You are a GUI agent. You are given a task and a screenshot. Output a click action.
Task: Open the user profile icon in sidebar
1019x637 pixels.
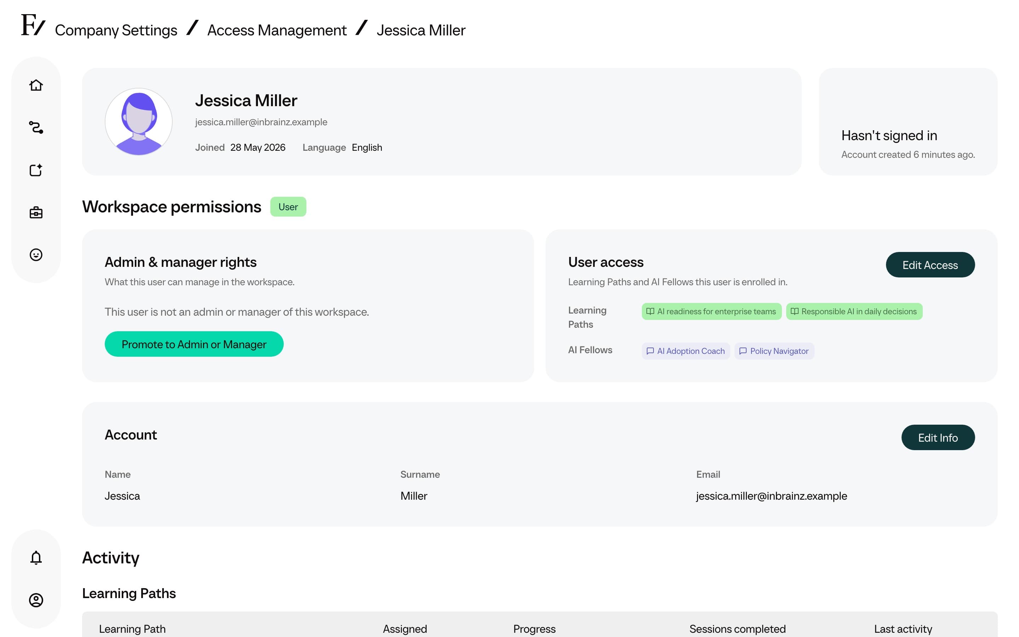click(x=36, y=600)
